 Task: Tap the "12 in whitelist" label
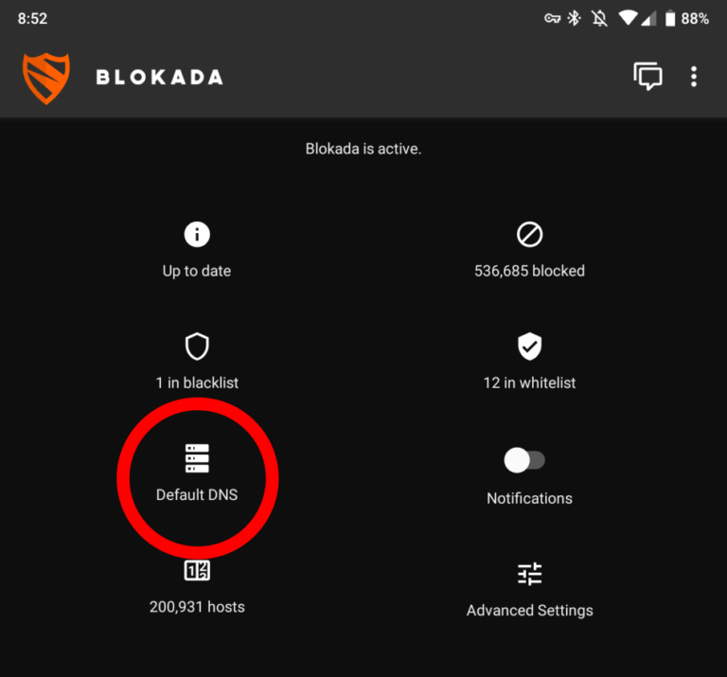[x=529, y=383]
